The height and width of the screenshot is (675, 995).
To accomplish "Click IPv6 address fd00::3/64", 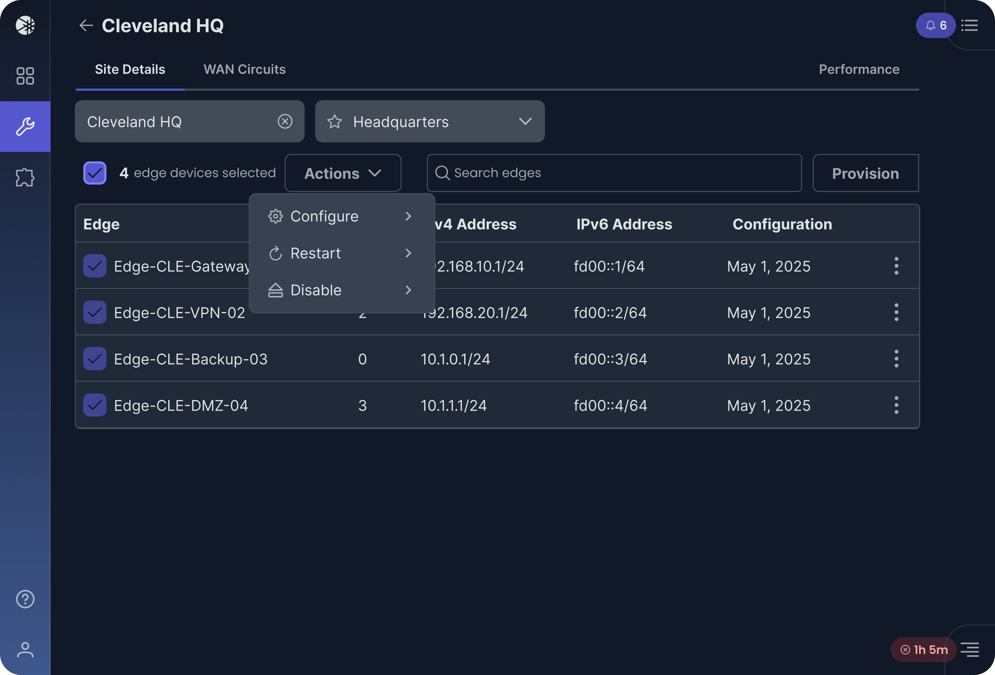I will pyautogui.click(x=610, y=359).
